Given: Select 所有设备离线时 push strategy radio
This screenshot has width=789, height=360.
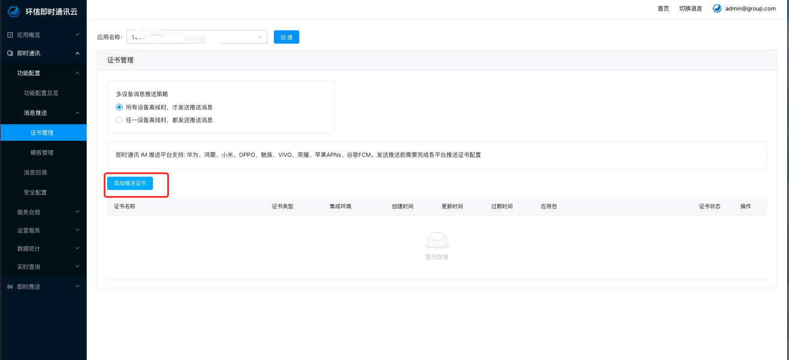Looking at the screenshot, I should (x=119, y=107).
